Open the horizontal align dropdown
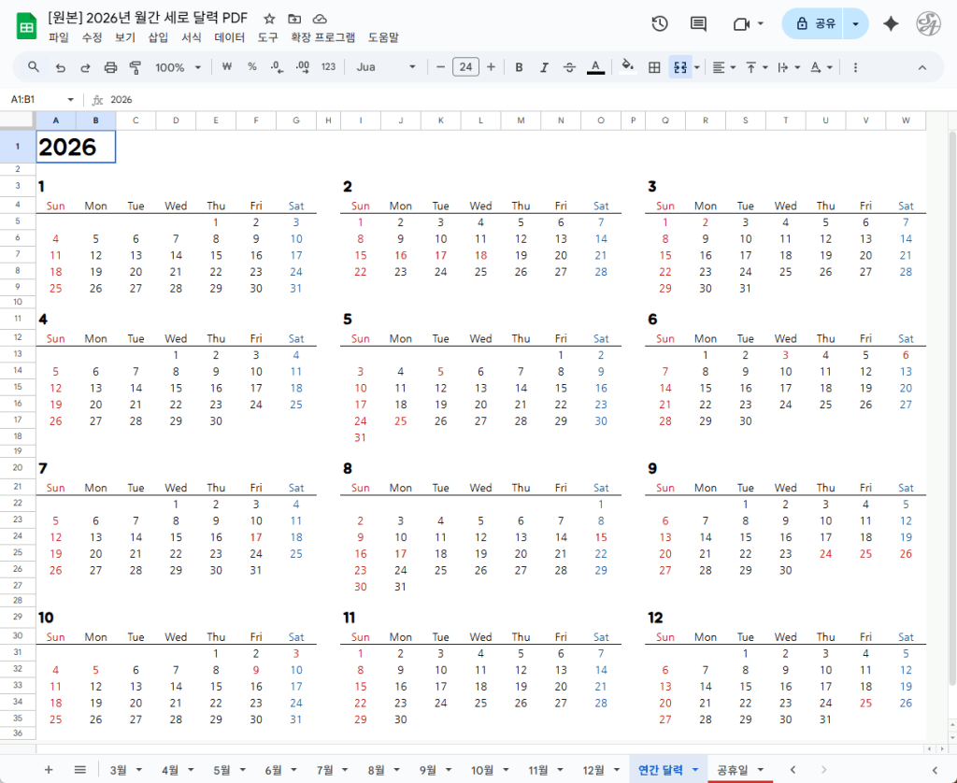 click(723, 67)
